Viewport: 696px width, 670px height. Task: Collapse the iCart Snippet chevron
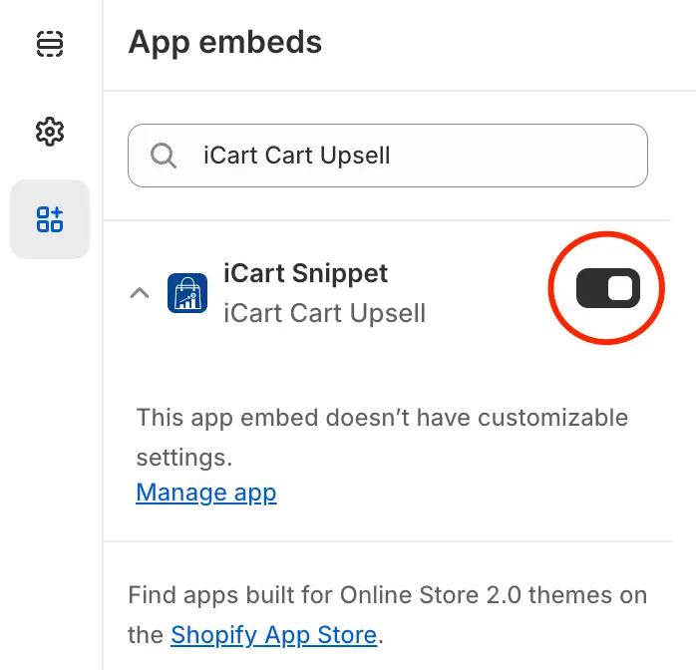coord(140,293)
